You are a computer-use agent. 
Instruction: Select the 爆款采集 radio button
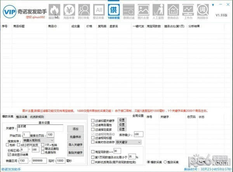click(148, 162)
